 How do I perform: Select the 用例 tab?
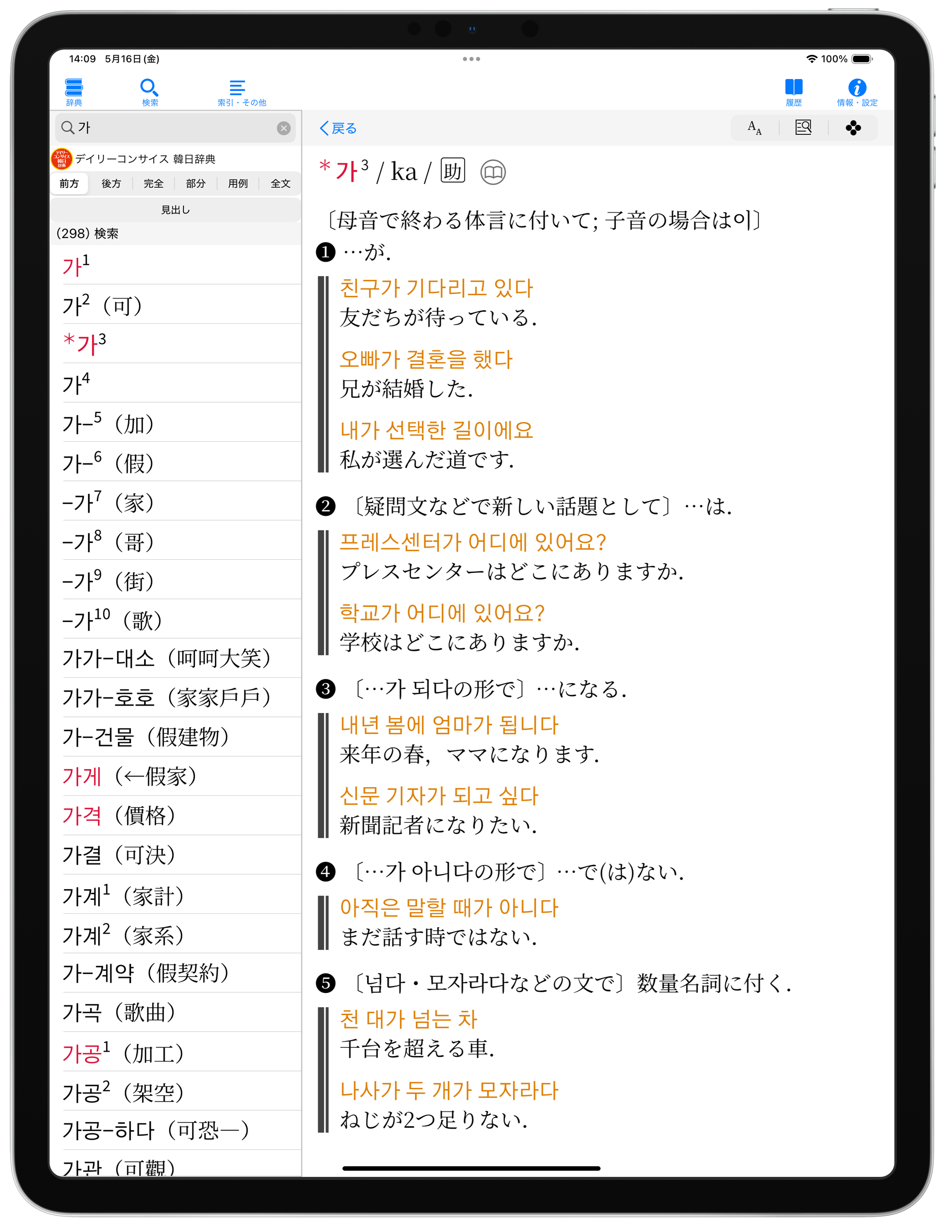[237, 184]
